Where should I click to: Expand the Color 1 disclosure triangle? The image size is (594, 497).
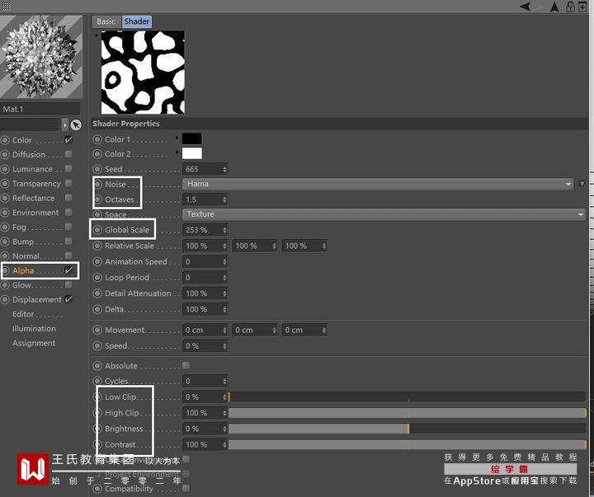click(177, 138)
